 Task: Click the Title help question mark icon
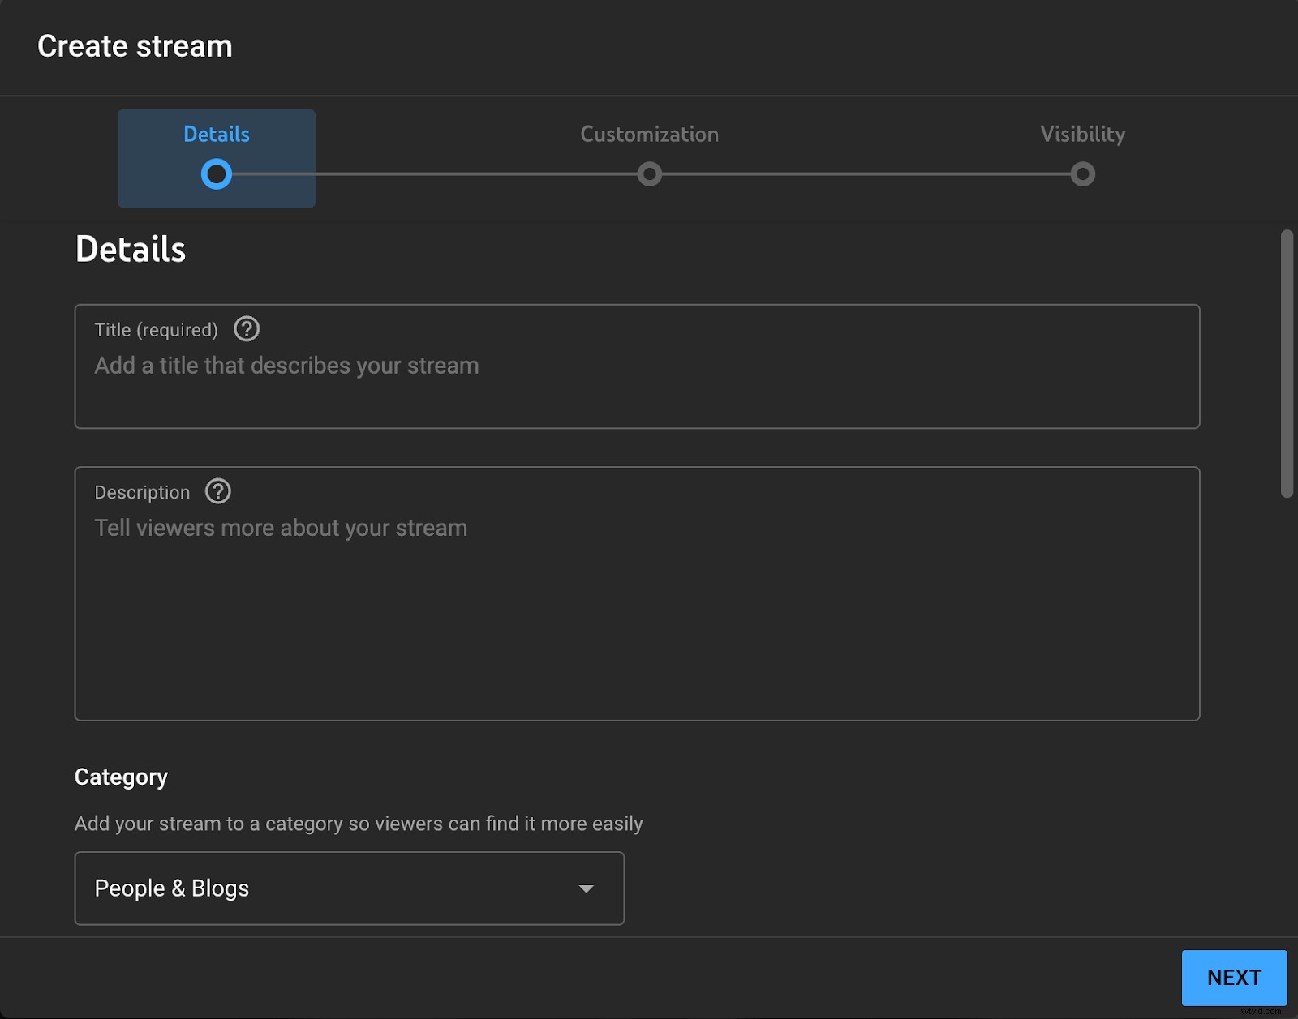(246, 329)
